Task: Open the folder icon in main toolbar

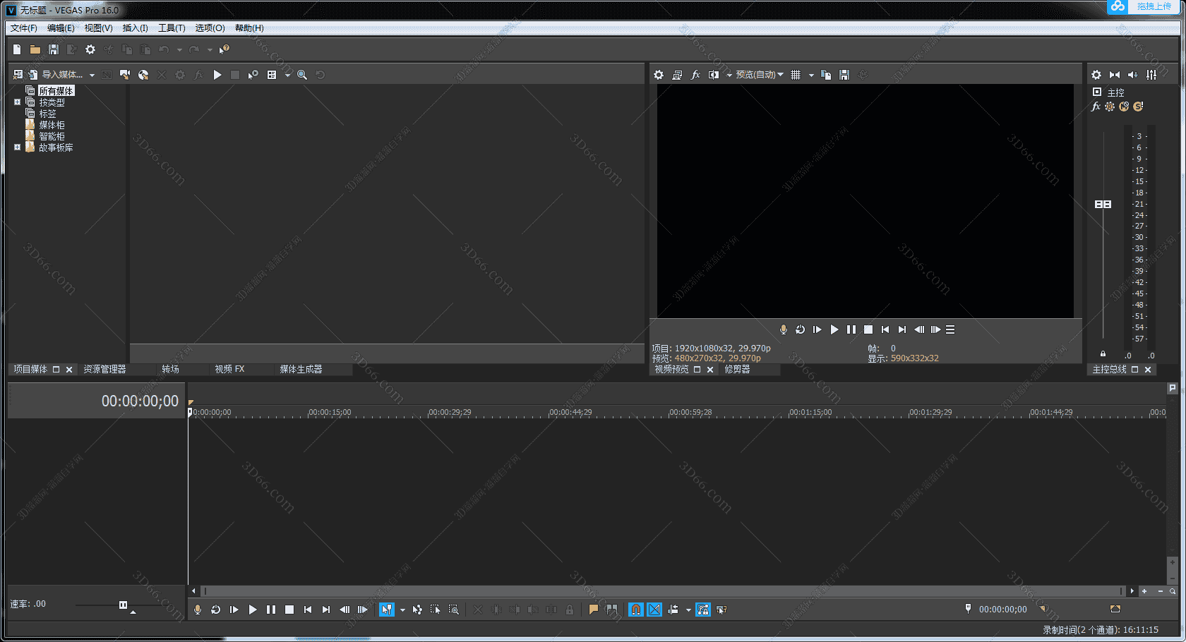Action: 35,49
